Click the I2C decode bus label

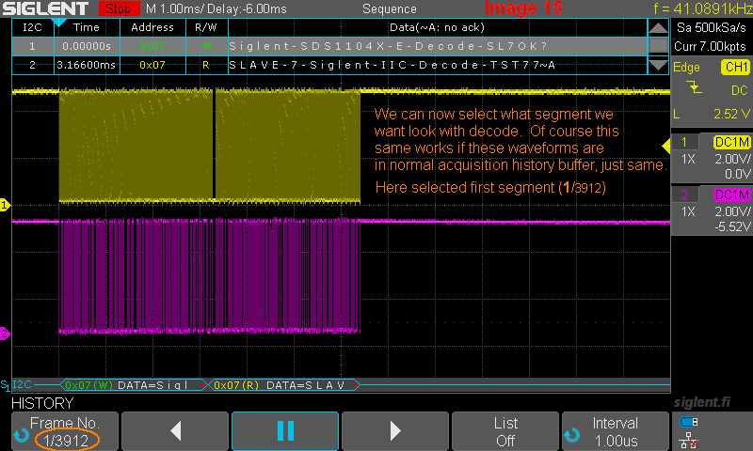(21, 384)
